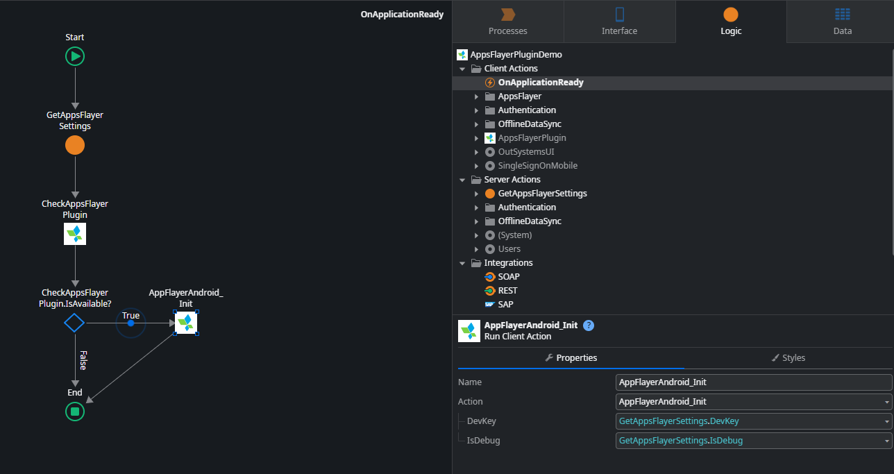Expand the AppsFlayerPlugin reference node
The height and width of the screenshot is (474, 894).
(476, 138)
